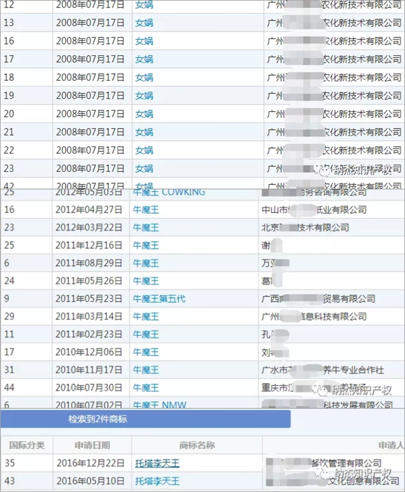405x492 pixels.
Task: Open the 女娲 link in class 20 row
Action: click(x=144, y=114)
